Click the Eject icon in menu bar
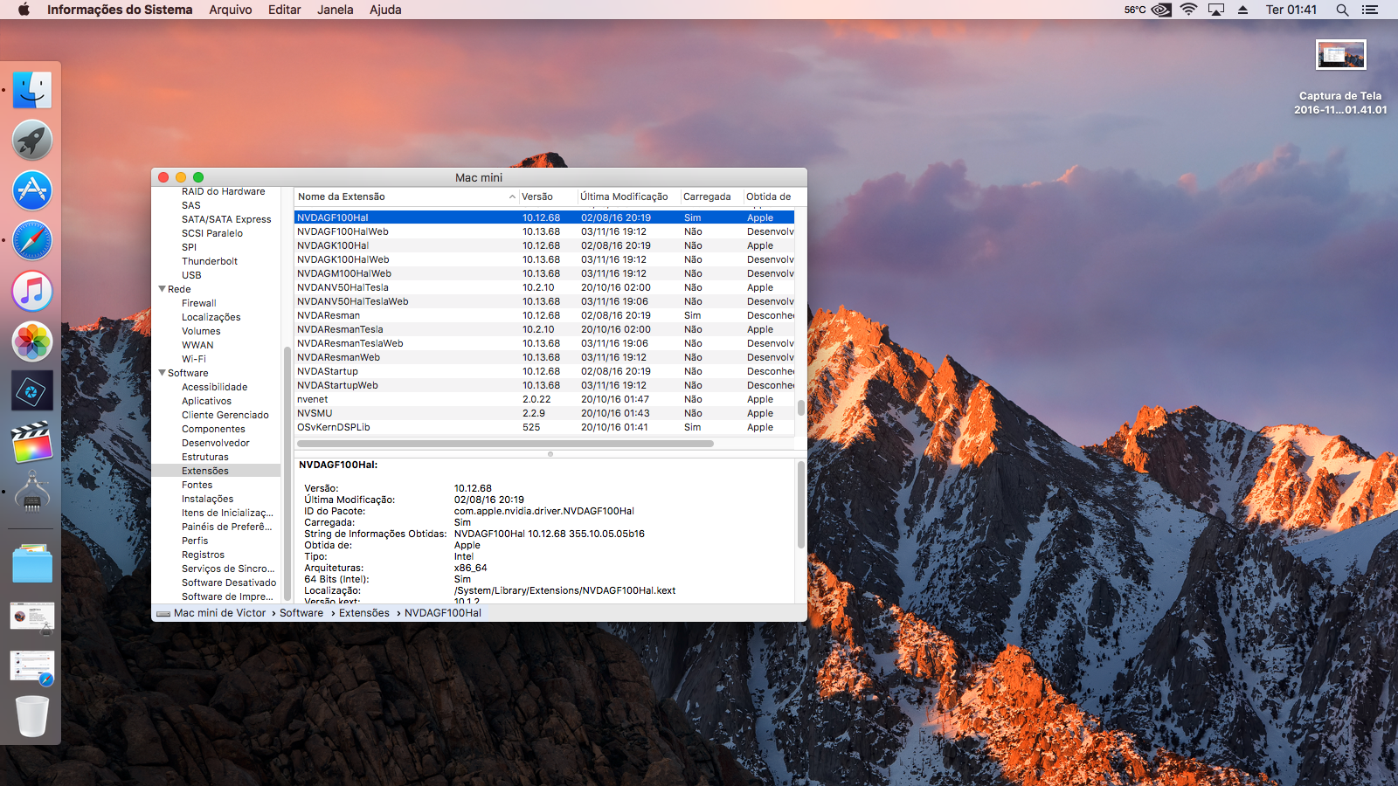Screen dimensions: 1398x786 tap(1242, 10)
